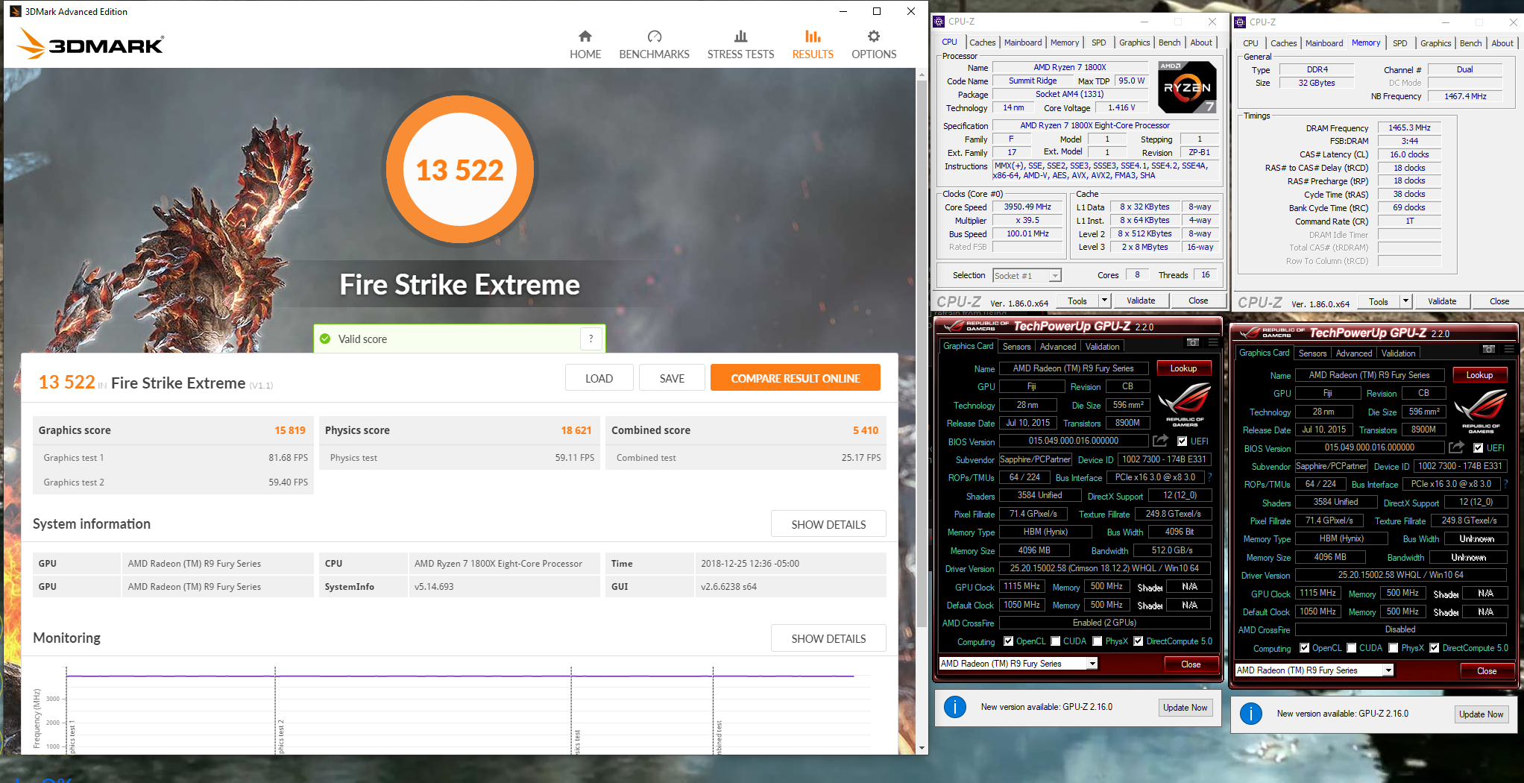Open the GPU selector dropdown in the CrossFire-disabled GPU-Z window
The width and height of the screenshot is (1524, 783).
point(1388,670)
